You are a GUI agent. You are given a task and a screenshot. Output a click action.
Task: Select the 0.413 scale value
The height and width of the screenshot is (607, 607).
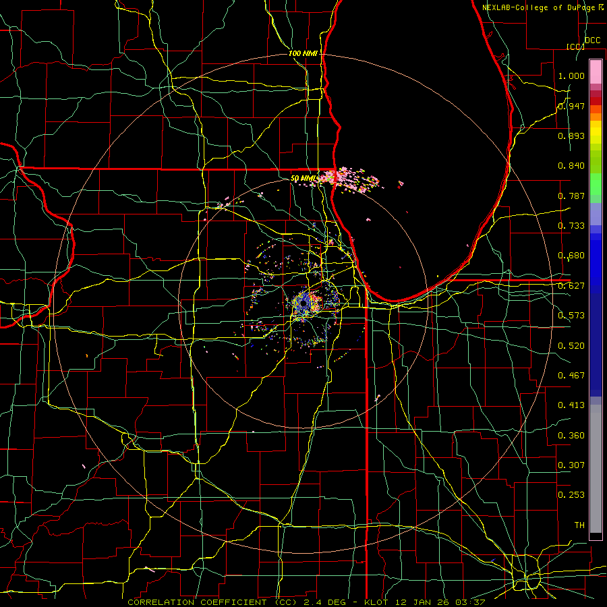click(571, 405)
